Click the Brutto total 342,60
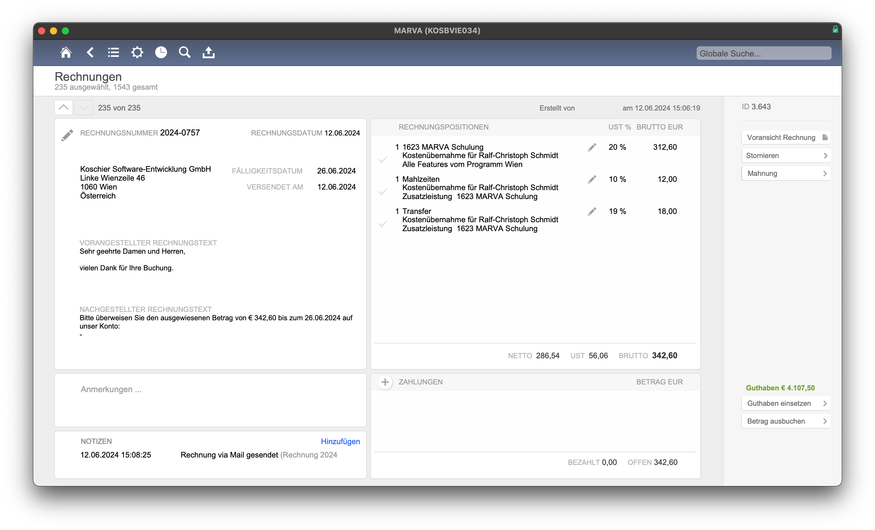Image resolution: width=875 pixels, height=530 pixels. click(x=664, y=355)
